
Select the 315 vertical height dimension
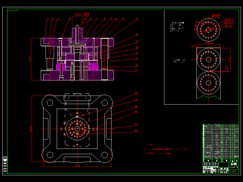point(30,59)
